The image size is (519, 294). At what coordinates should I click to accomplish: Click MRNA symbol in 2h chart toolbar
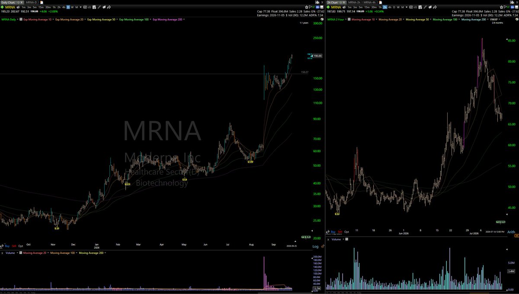tap(336, 7)
